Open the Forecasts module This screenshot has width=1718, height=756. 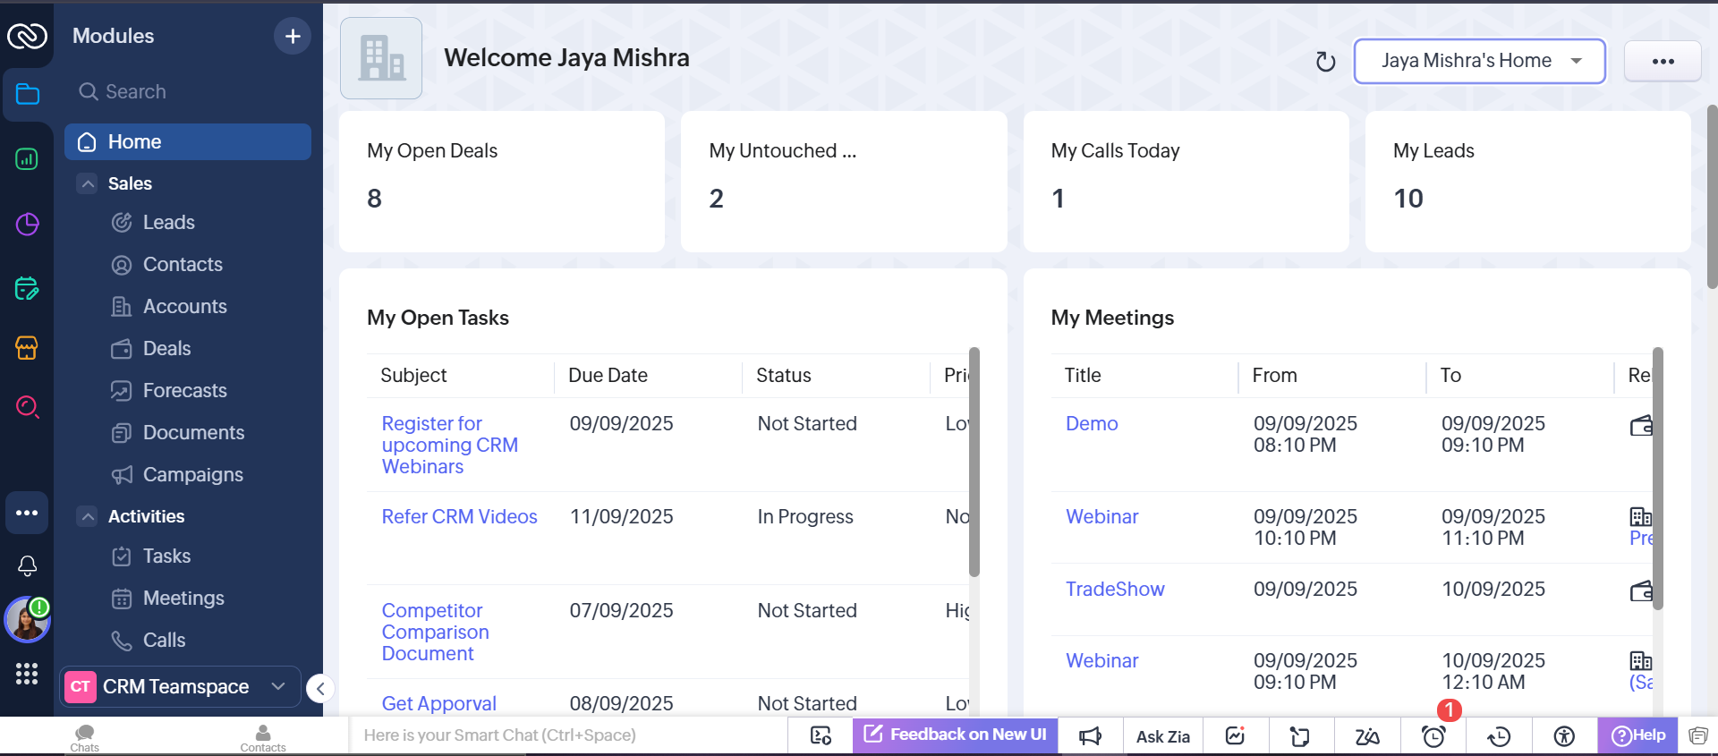click(x=184, y=390)
